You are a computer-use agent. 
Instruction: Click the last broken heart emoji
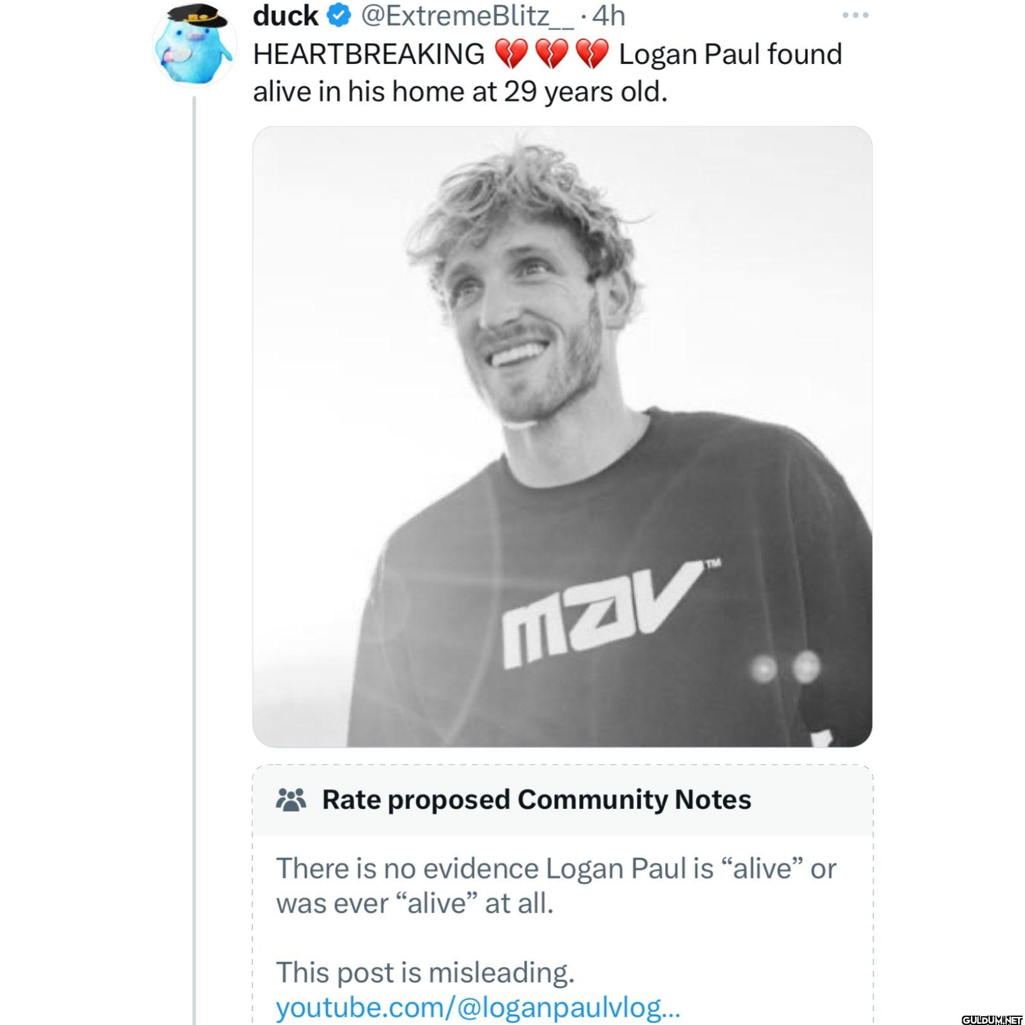tap(592, 55)
